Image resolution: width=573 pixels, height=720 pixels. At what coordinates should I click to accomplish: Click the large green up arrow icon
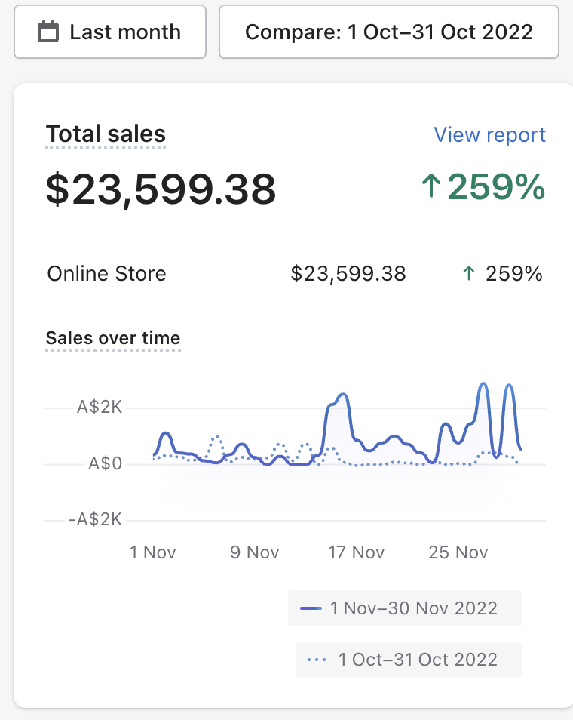pos(431,187)
